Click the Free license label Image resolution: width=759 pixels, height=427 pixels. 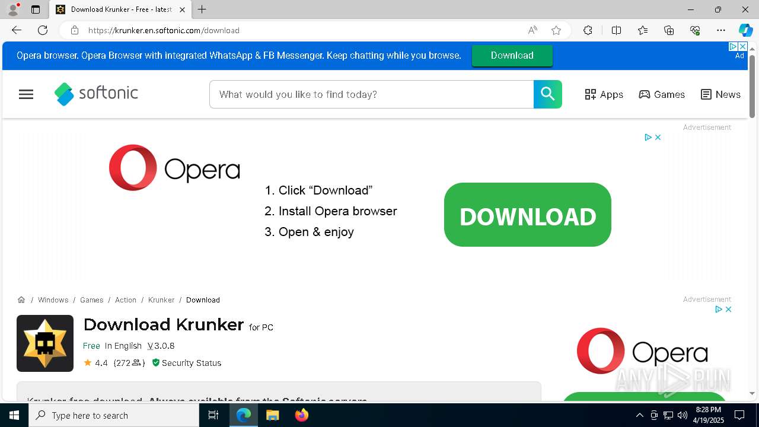91,346
